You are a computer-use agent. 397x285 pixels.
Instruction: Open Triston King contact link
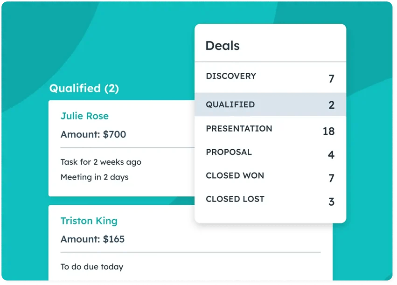coord(89,221)
